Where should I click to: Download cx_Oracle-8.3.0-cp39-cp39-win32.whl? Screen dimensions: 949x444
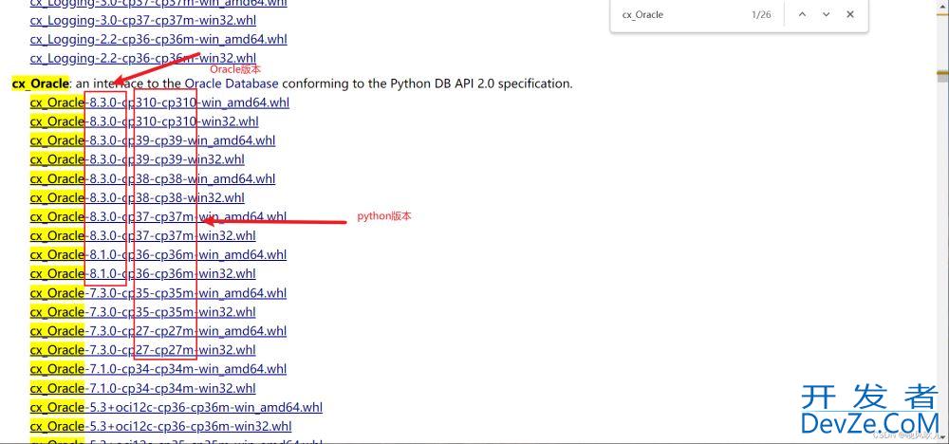tap(138, 159)
